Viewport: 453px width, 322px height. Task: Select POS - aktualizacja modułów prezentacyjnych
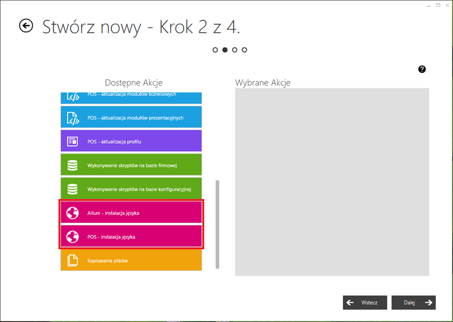click(x=131, y=117)
